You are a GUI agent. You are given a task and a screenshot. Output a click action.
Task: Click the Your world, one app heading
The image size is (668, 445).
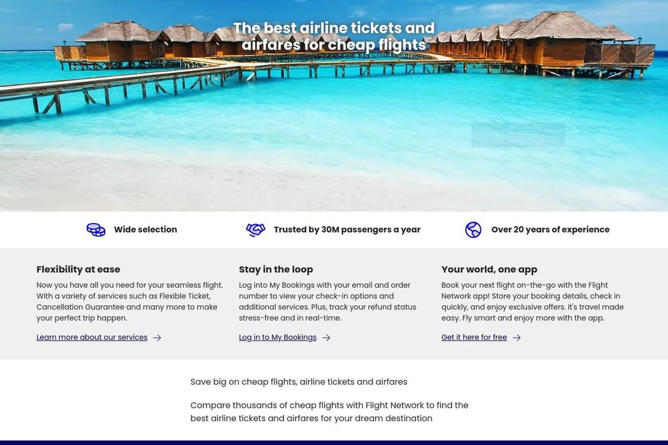489,269
